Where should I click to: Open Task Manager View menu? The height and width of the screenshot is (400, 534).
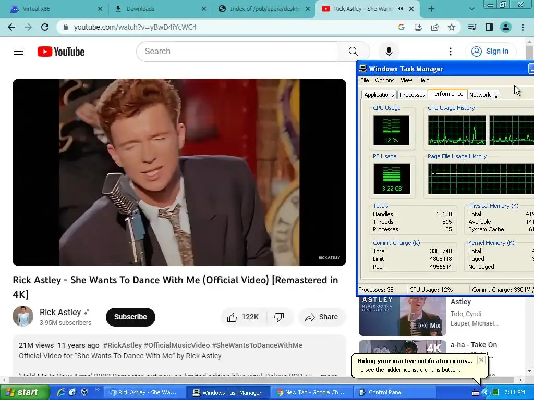click(406, 80)
